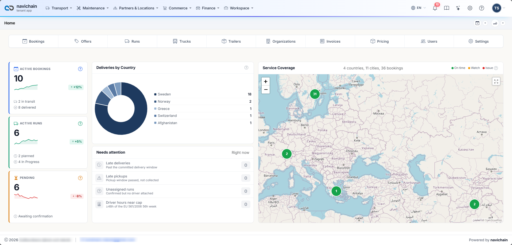Click the green 31 cluster marker near Stockholm
This screenshot has width=512, height=245.
click(x=315, y=94)
